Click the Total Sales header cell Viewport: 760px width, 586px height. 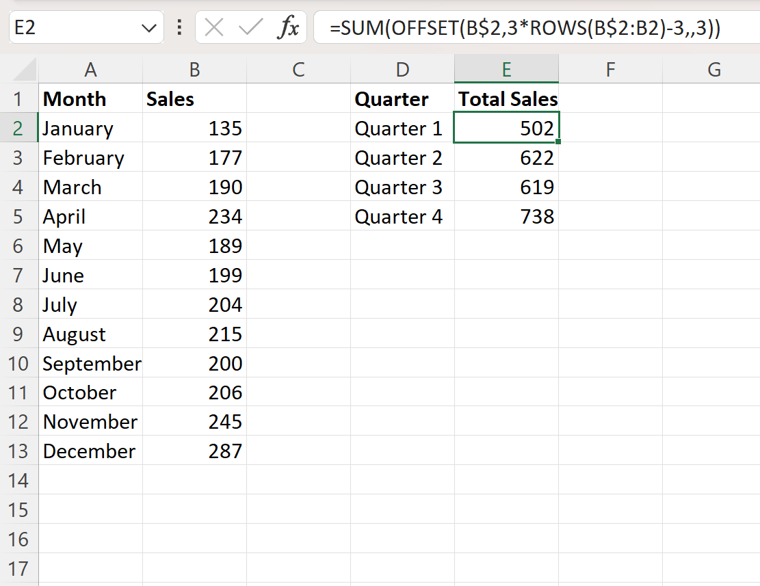(x=506, y=98)
